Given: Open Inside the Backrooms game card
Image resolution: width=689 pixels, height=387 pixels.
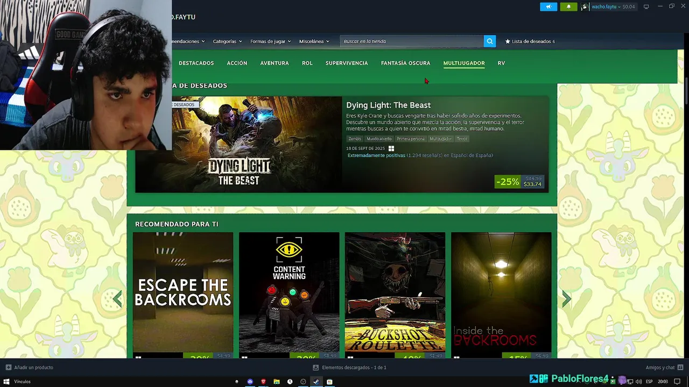Looking at the screenshot, I should click(x=501, y=295).
